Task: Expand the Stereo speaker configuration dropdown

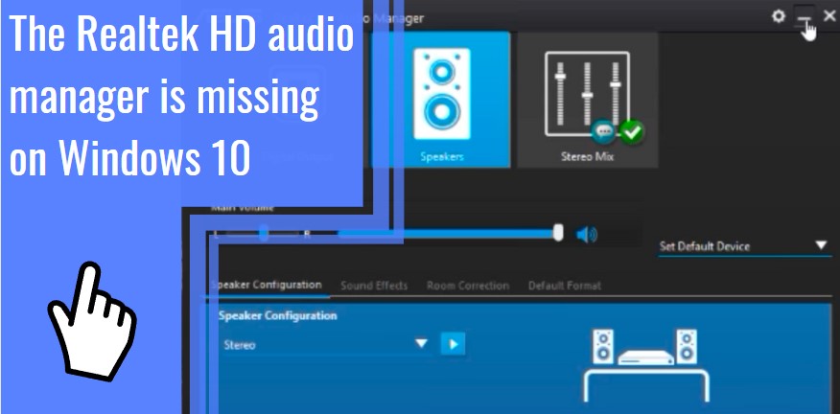Action: (325, 344)
